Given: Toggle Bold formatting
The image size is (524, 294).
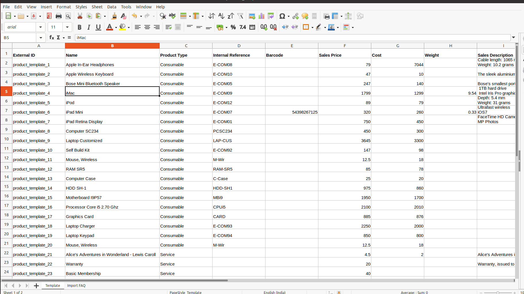Looking at the screenshot, I should click(79, 27).
